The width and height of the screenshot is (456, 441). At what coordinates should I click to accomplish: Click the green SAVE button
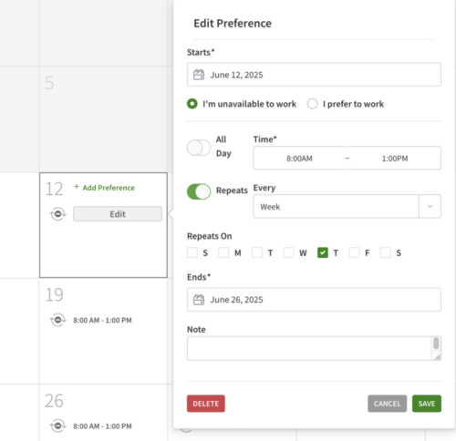pyautogui.click(x=427, y=404)
